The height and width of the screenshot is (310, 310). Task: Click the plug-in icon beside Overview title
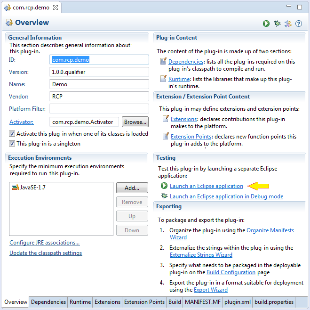pos(9,22)
